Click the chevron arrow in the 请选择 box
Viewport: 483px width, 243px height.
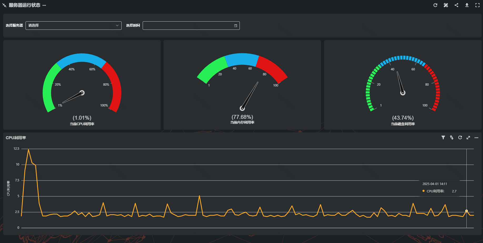117,26
